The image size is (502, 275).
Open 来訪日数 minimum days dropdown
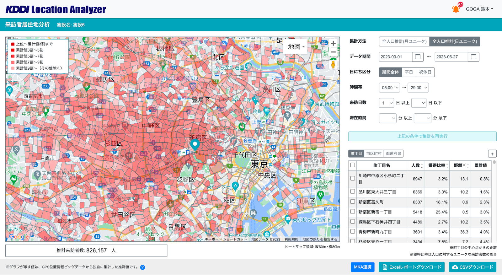(387, 103)
